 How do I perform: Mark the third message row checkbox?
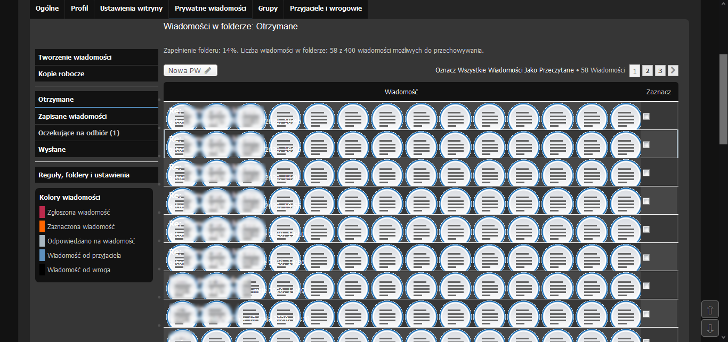pyautogui.click(x=646, y=173)
